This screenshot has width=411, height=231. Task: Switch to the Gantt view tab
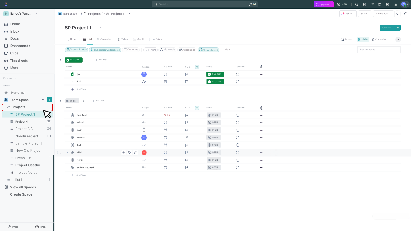point(139,39)
